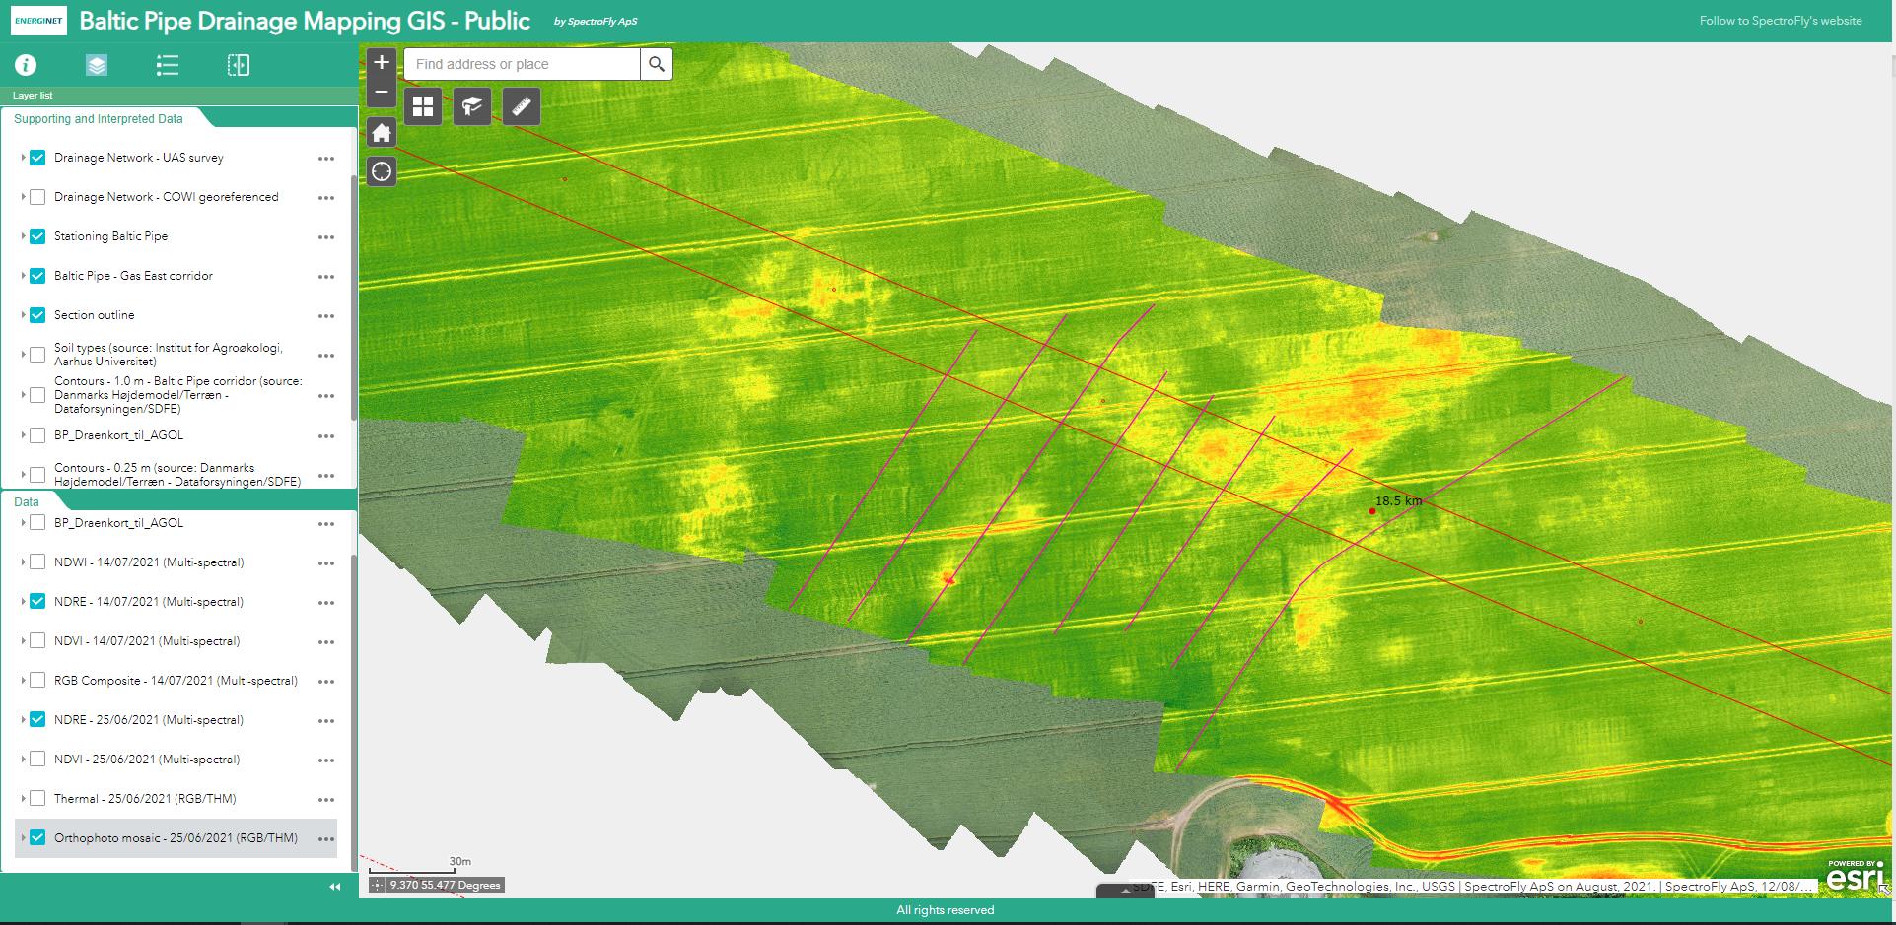Select the Data section tab

click(x=27, y=501)
